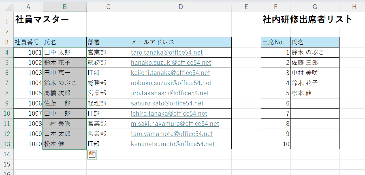365x175 pixels.
Task: Open the ken.matsumoto@office54.net email link
Action: [173, 144]
